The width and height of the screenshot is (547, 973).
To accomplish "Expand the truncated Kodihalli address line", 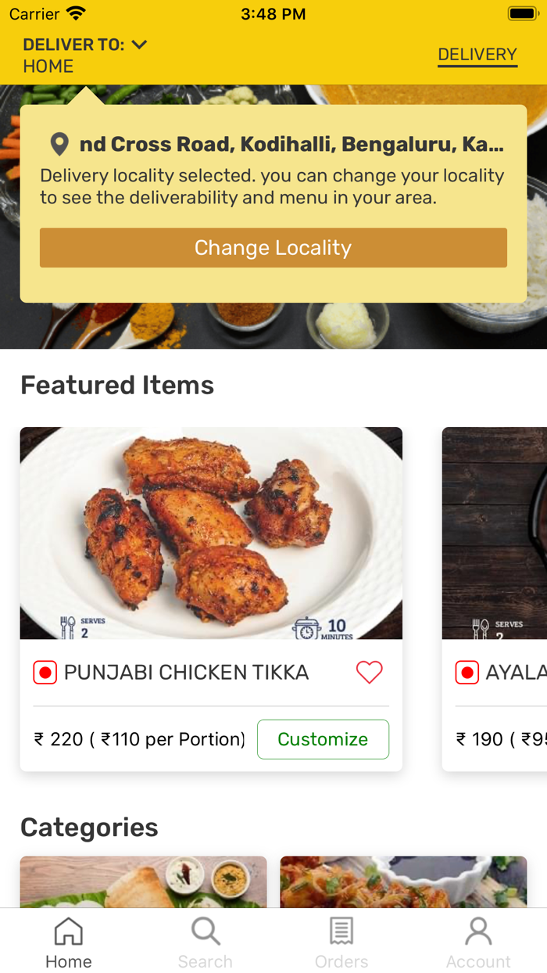I will click(x=291, y=145).
